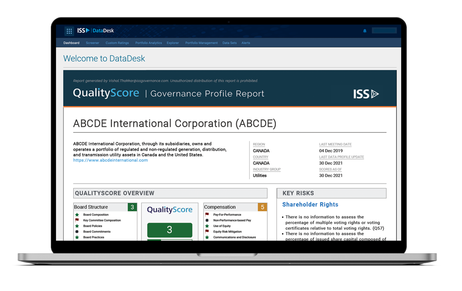Open the app grid launcher icon

coord(69,31)
